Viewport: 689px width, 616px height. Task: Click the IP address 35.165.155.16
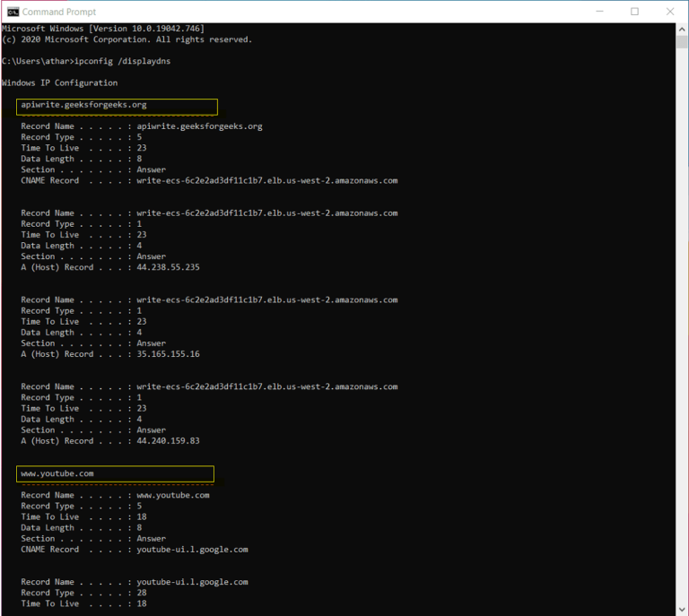[168, 354]
